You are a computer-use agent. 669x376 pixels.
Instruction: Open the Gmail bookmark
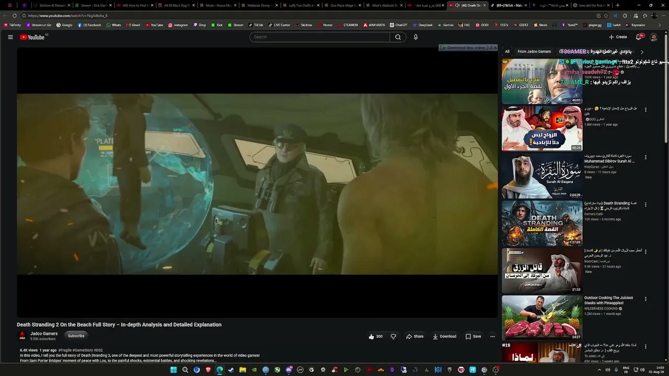click(133, 25)
